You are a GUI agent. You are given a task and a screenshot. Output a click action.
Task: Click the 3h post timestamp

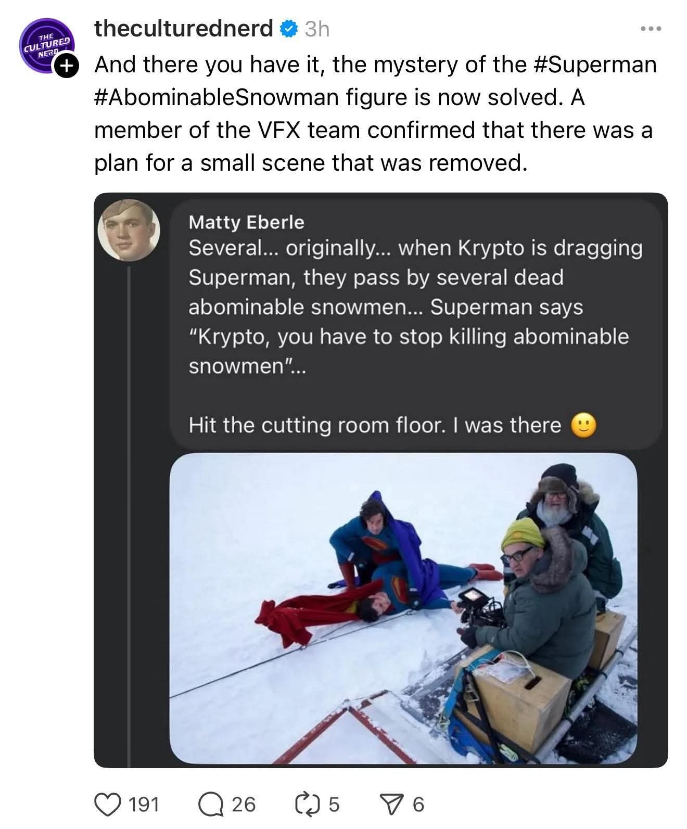[x=317, y=29]
